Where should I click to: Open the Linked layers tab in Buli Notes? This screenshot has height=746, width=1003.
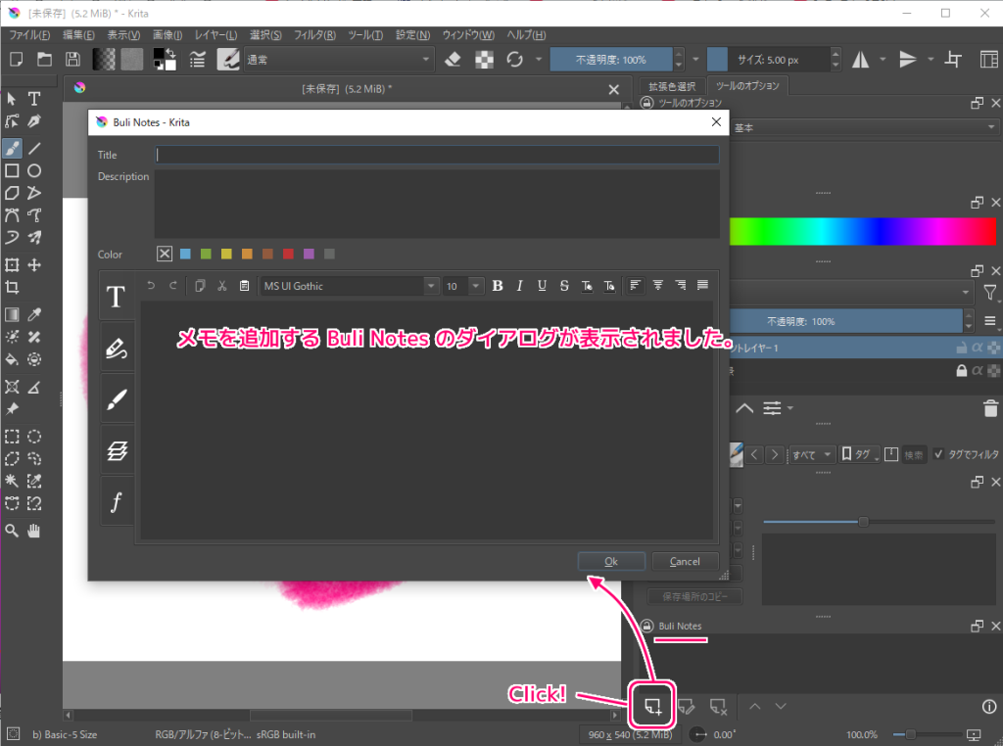pos(117,450)
